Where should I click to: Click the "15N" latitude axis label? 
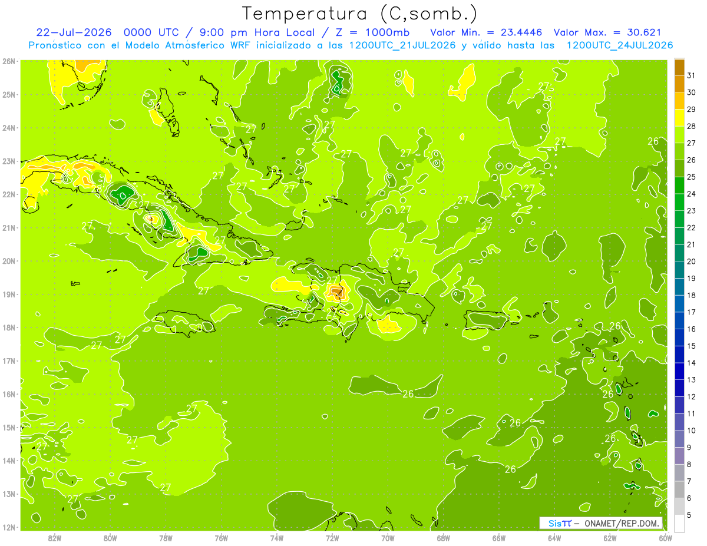coord(8,427)
